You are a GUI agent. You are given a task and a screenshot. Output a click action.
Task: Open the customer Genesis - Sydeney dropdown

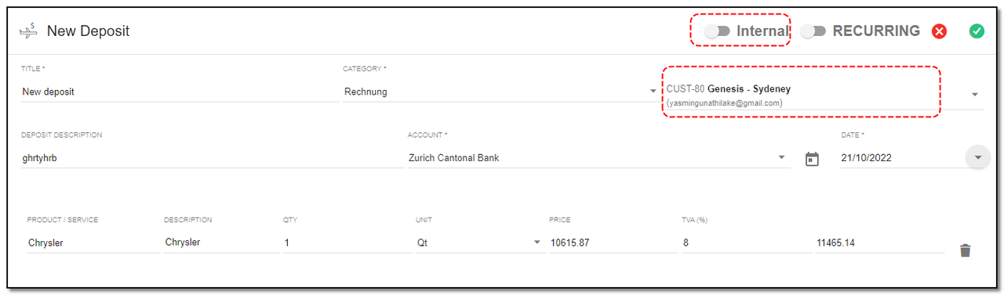pos(975,94)
